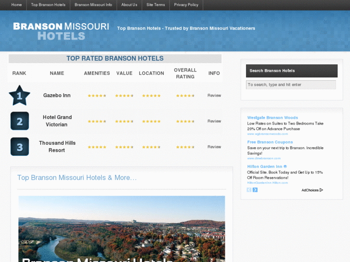
Task: Open Free Branson Coupons ad link
Action: tap(270, 142)
